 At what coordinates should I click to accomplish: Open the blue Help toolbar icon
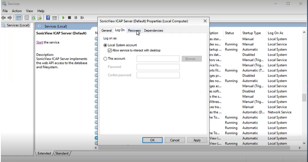[48, 18]
